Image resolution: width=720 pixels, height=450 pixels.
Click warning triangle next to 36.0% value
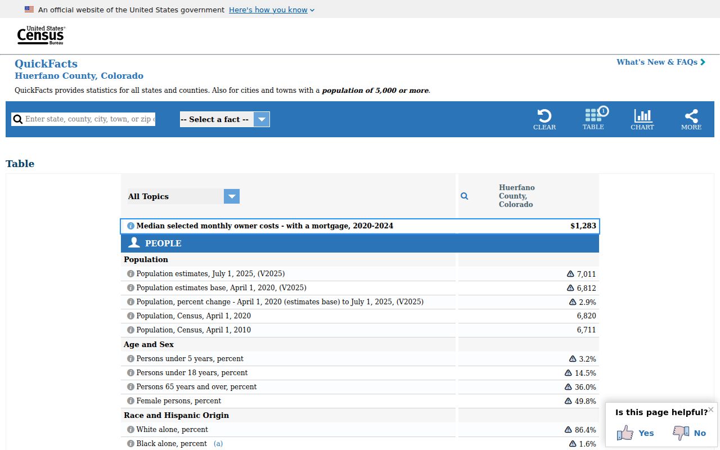click(x=568, y=386)
